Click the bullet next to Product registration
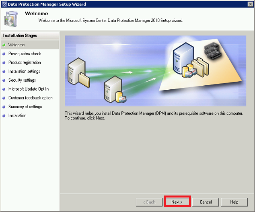Image resolution: width=255 pixels, height=212 pixels. (x=4, y=63)
